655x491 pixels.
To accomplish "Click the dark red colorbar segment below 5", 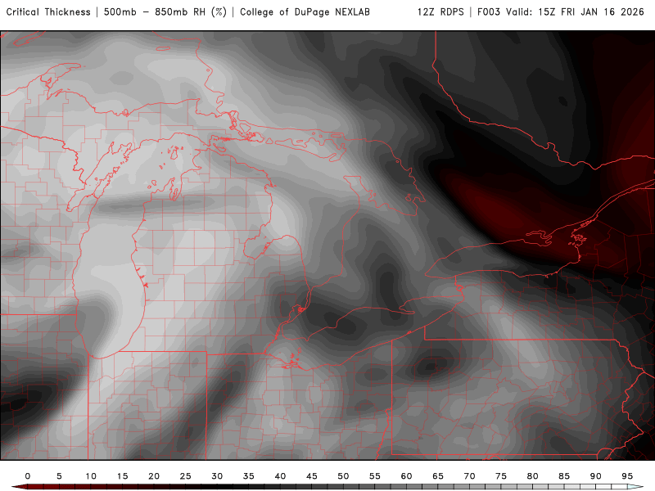I will click(43, 487).
